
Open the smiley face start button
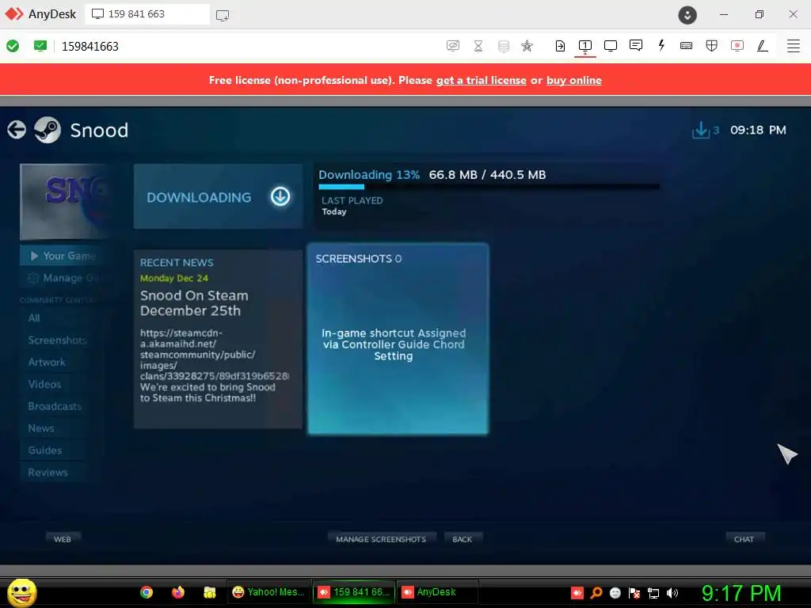click(21, 592)
